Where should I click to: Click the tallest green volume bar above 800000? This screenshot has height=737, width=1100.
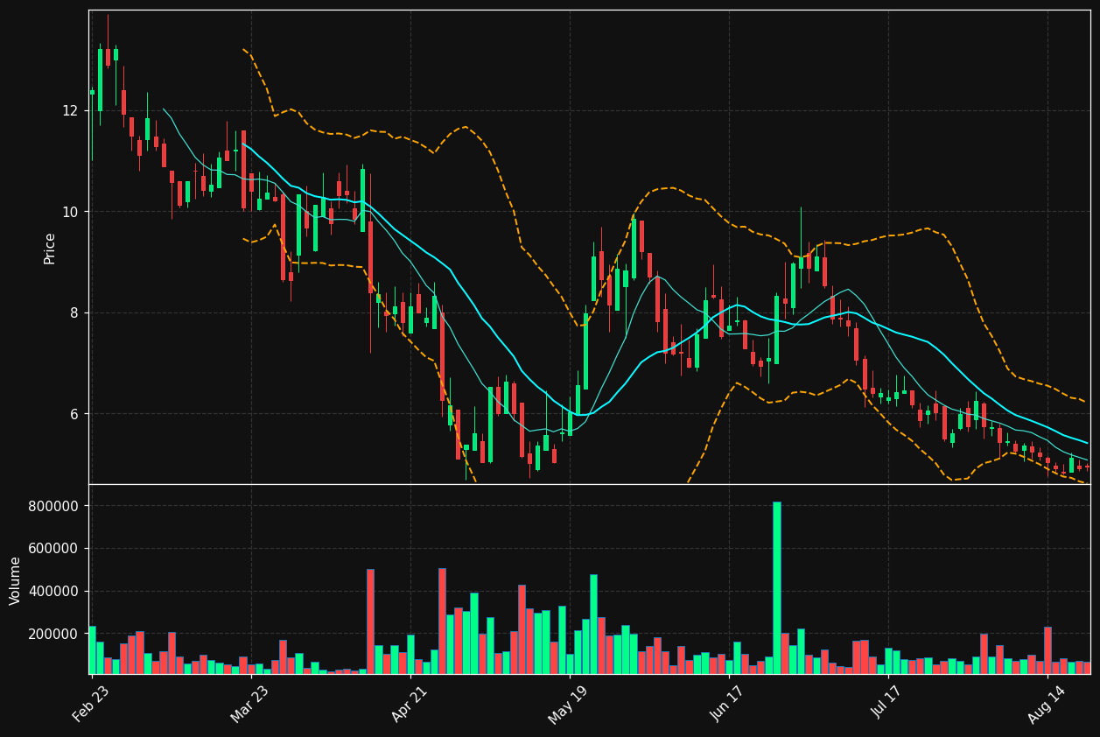[x=776, y=587]
